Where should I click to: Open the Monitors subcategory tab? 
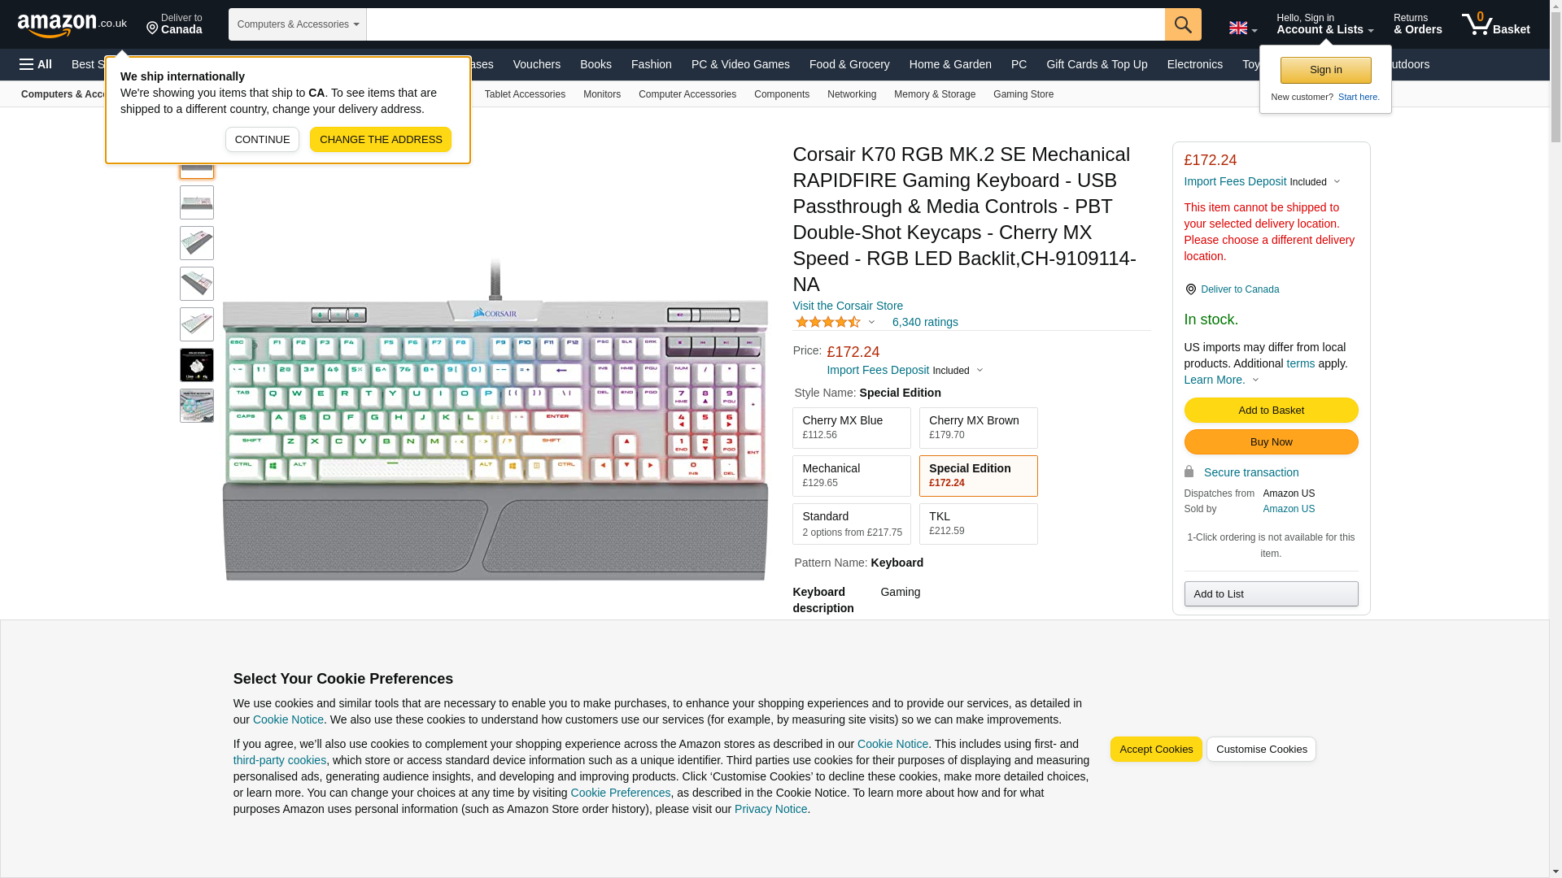602,94
